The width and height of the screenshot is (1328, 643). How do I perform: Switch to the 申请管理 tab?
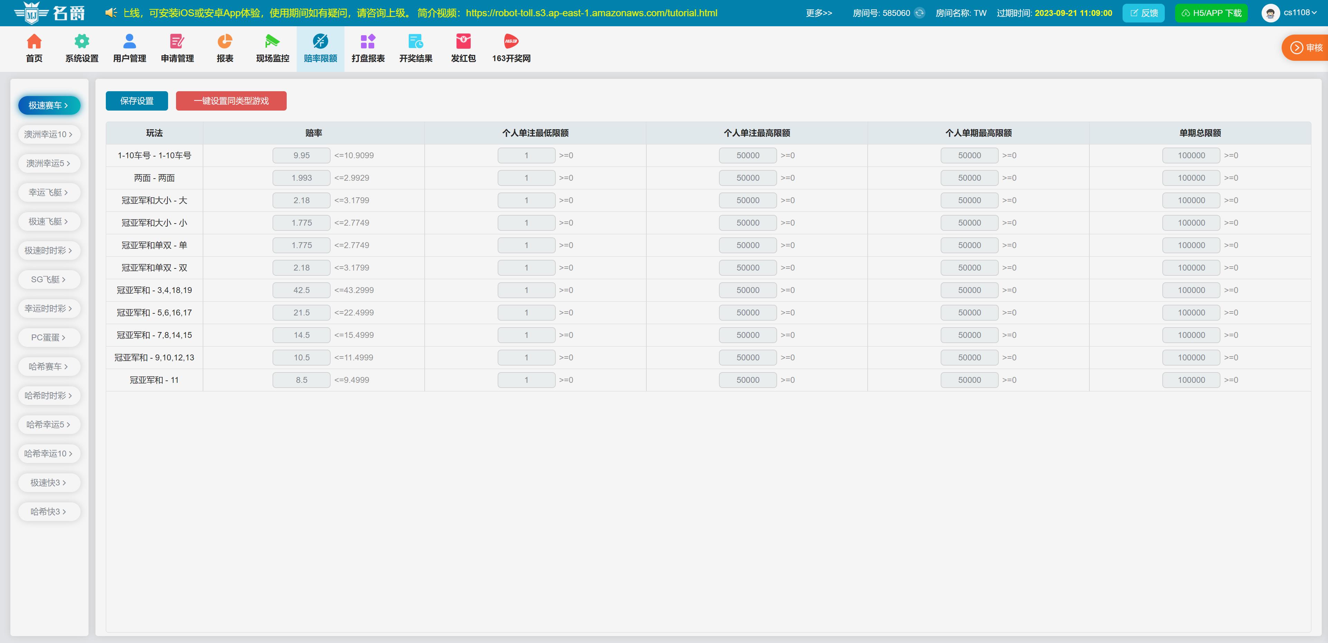177,49
